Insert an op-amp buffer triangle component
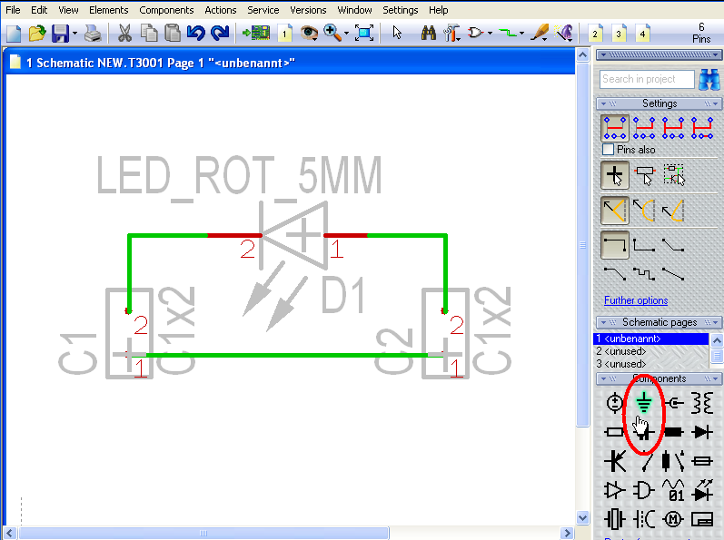The image size is (724, 540). 615,490
